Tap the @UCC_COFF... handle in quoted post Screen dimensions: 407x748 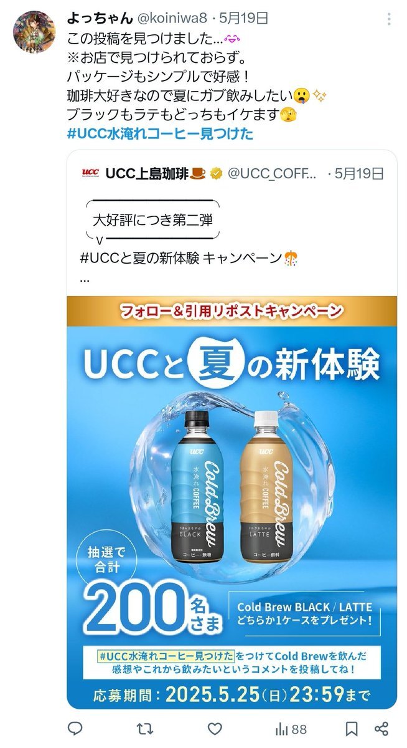(271, 173)
